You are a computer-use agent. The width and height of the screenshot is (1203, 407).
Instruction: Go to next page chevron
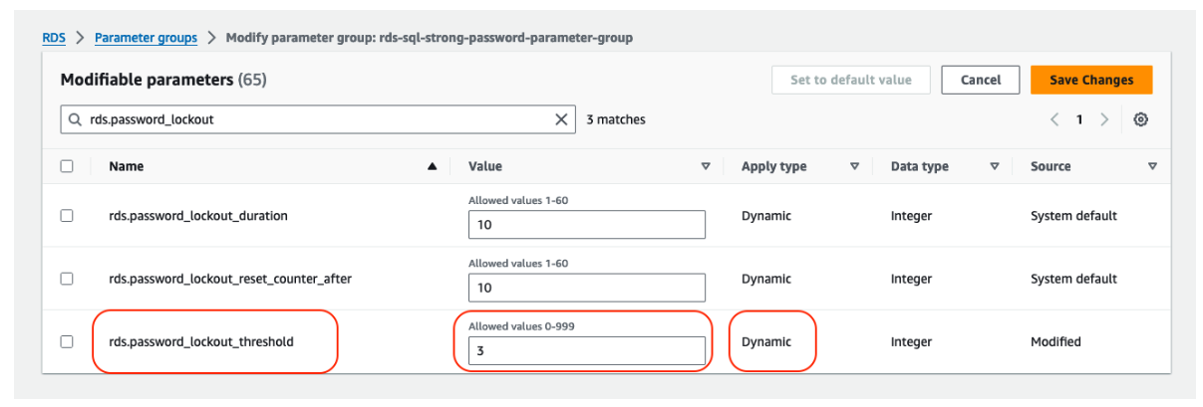click(1103, 119)
